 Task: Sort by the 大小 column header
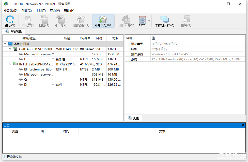[115, 38]
